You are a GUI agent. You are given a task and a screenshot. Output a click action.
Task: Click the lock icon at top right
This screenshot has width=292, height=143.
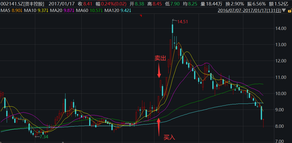pyautogui.click(x=288, y=11)
